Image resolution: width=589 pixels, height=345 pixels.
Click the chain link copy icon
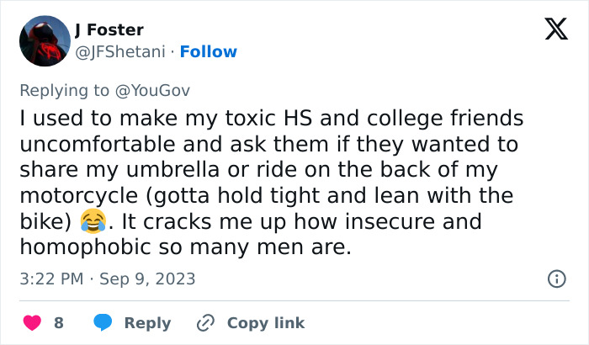tap(205, 323)
